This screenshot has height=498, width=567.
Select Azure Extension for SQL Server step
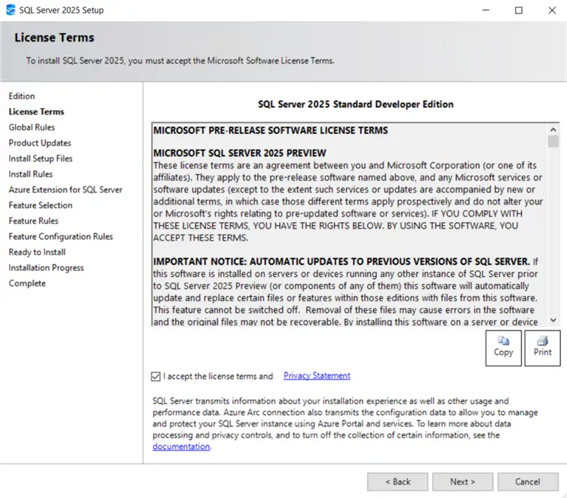click(66, 189)
